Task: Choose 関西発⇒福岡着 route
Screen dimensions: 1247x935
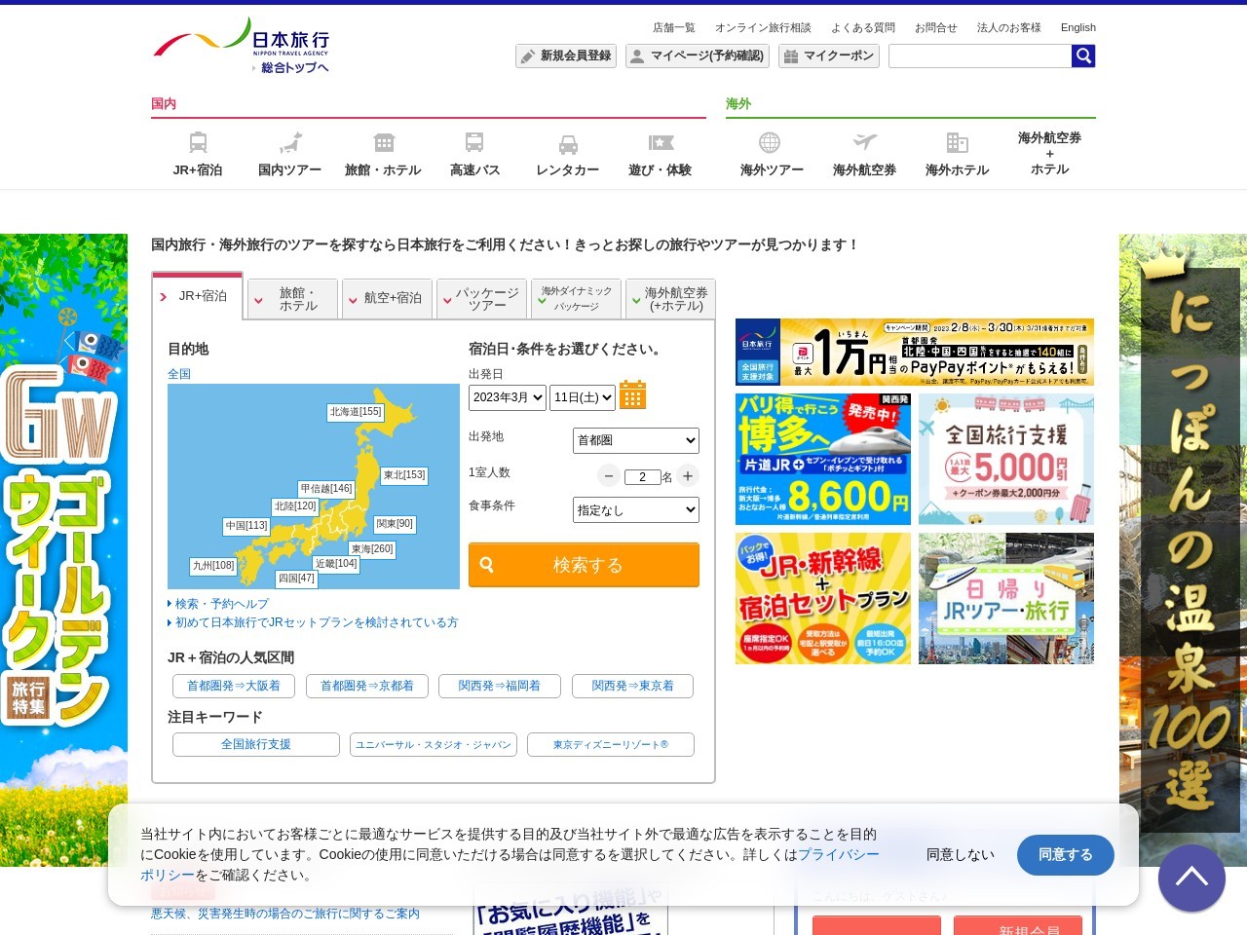Action: tap(500, 687)
